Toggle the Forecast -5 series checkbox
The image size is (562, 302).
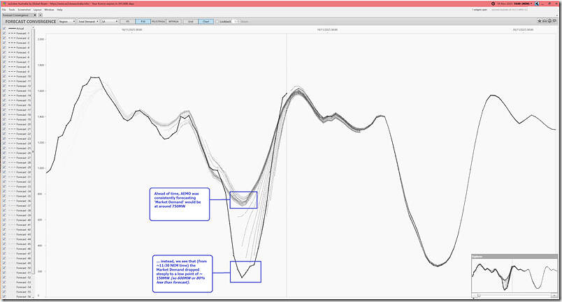coord(4,52)
